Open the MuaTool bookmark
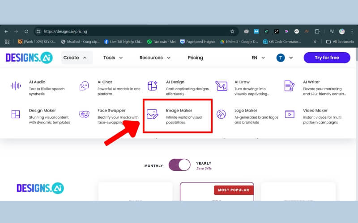358x223 pixels. 80,41
